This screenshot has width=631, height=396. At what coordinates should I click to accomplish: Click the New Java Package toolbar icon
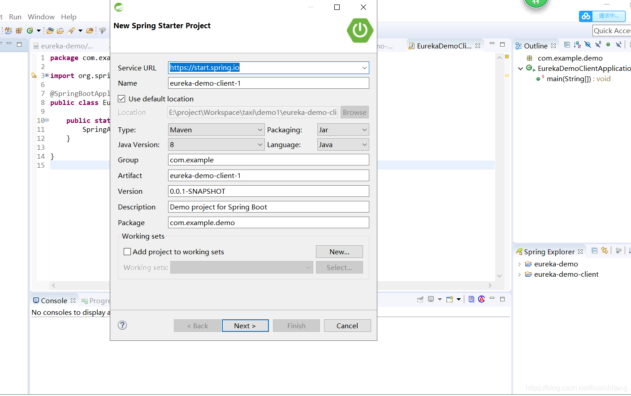tap(19, 30)
